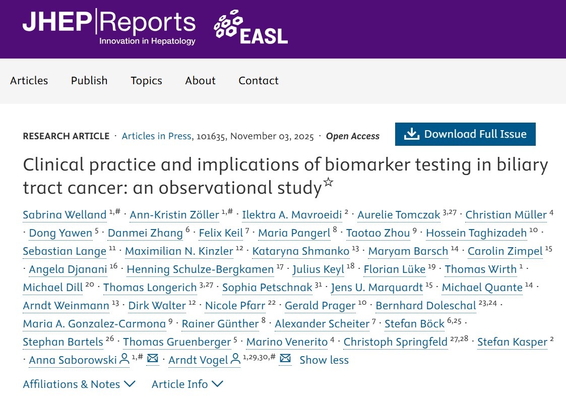Click the download icon on Download Full Issue button
The image size is (566, 397).
tap(413, 134)
